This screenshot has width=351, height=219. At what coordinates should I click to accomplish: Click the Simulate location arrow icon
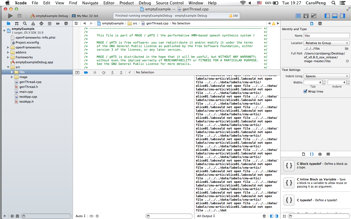(x=129, y=73)
